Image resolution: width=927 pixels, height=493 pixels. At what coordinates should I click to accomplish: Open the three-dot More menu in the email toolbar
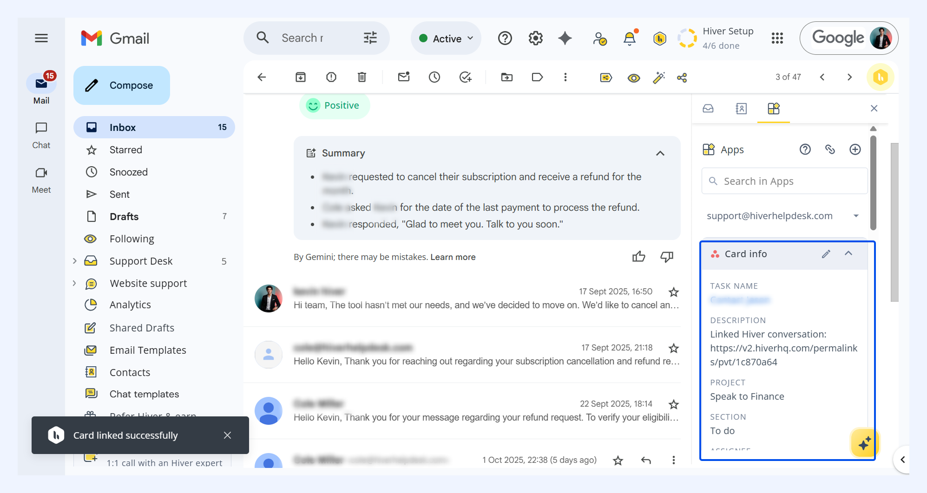click(x=565, y=77)
